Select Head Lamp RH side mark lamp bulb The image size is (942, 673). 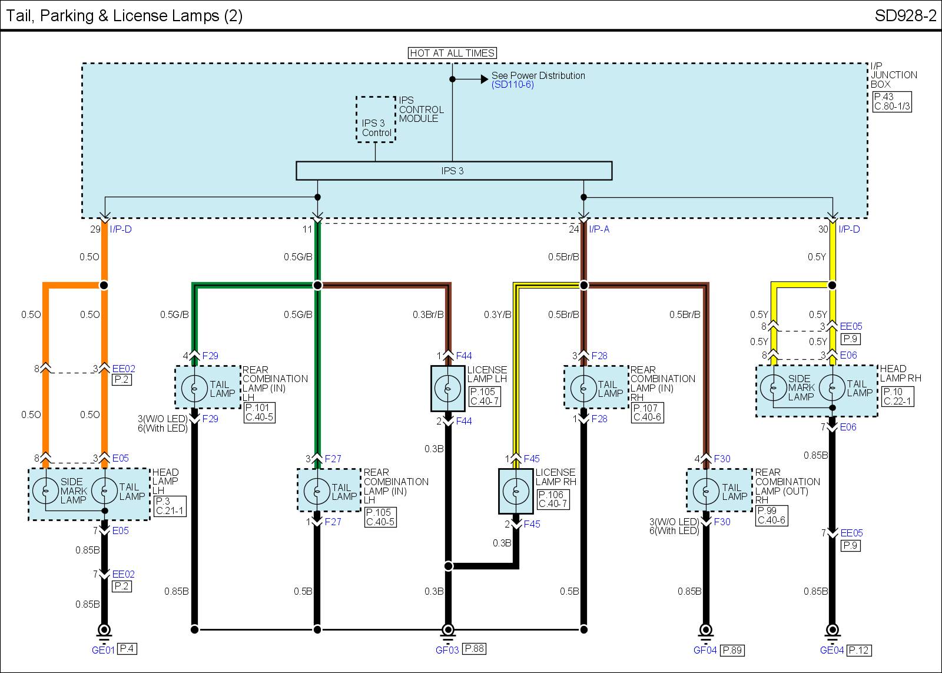(x=772, y=388)
